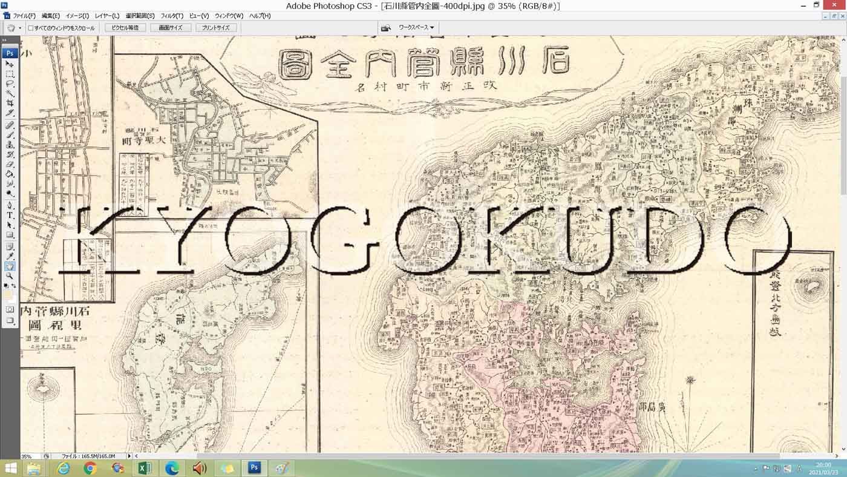The width and height of the screenshot is (847, 477).
Task: Select the Pen tool
Action: pos(10,205)
